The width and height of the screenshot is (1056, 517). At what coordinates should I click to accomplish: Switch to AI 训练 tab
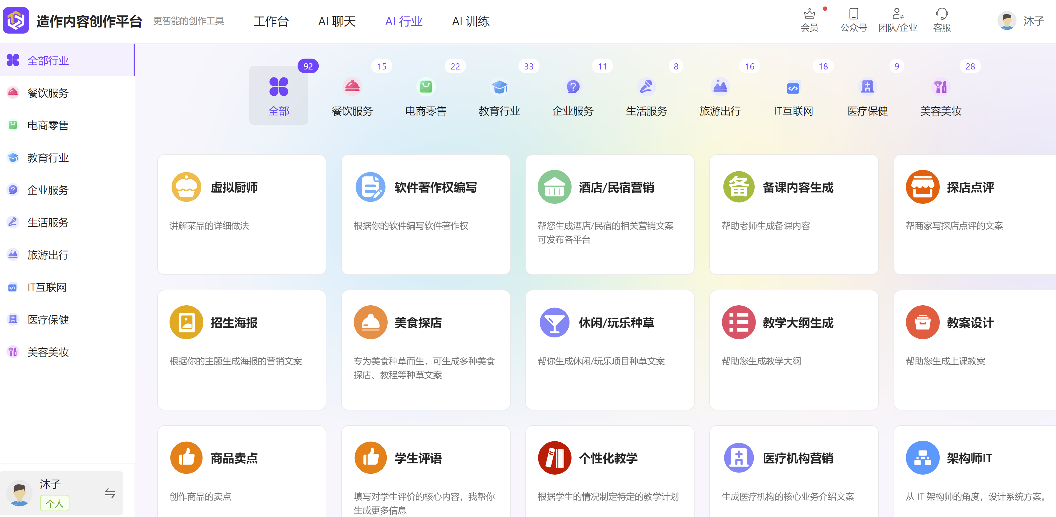pos(471,21)
